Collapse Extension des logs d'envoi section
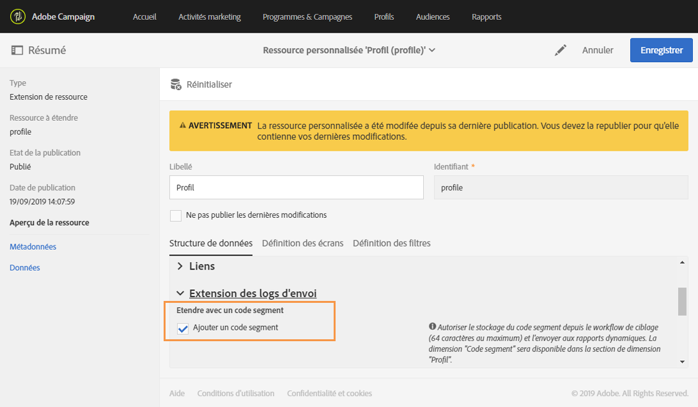698x407 pixels. 180,293
